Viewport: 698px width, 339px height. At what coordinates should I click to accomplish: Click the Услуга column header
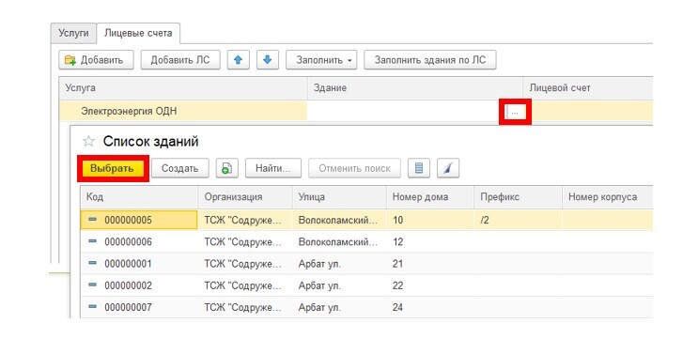(183, 88)
